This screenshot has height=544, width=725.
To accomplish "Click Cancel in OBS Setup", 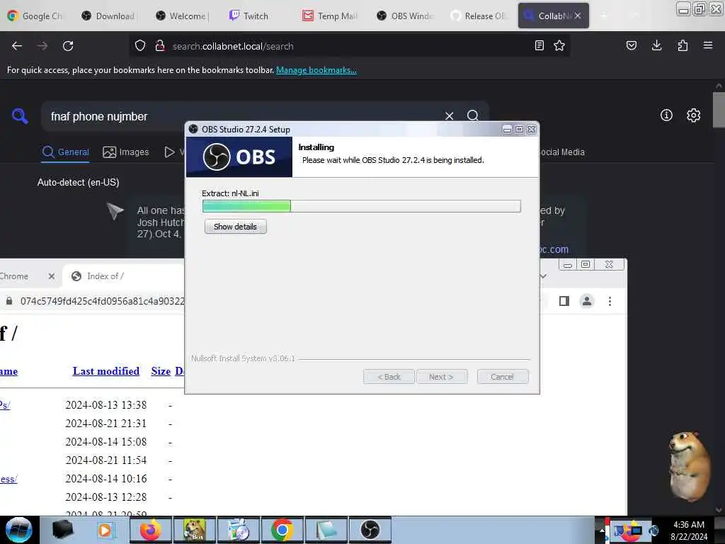I will [503, 377].
